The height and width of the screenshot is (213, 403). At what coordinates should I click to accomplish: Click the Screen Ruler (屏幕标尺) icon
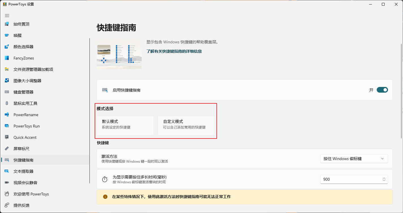coord(7,149)
